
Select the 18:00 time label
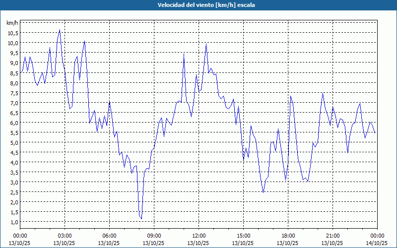coord(288,236)
